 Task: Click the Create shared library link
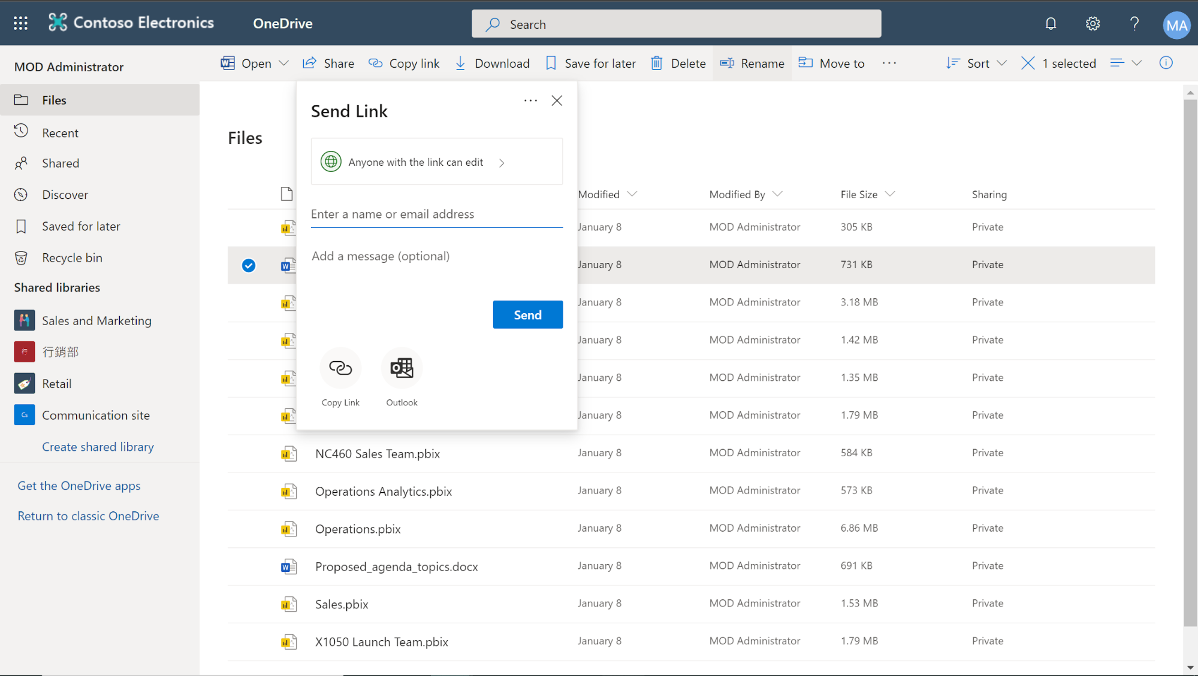pos(98,447)
